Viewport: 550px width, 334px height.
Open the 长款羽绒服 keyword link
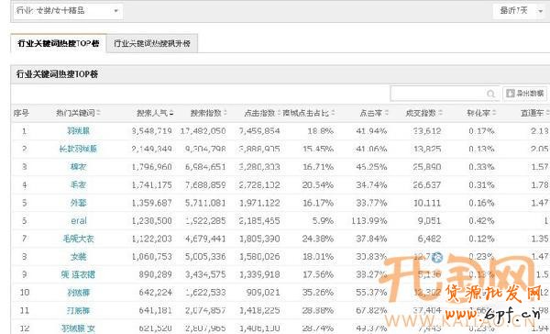(x=78, y=149)
